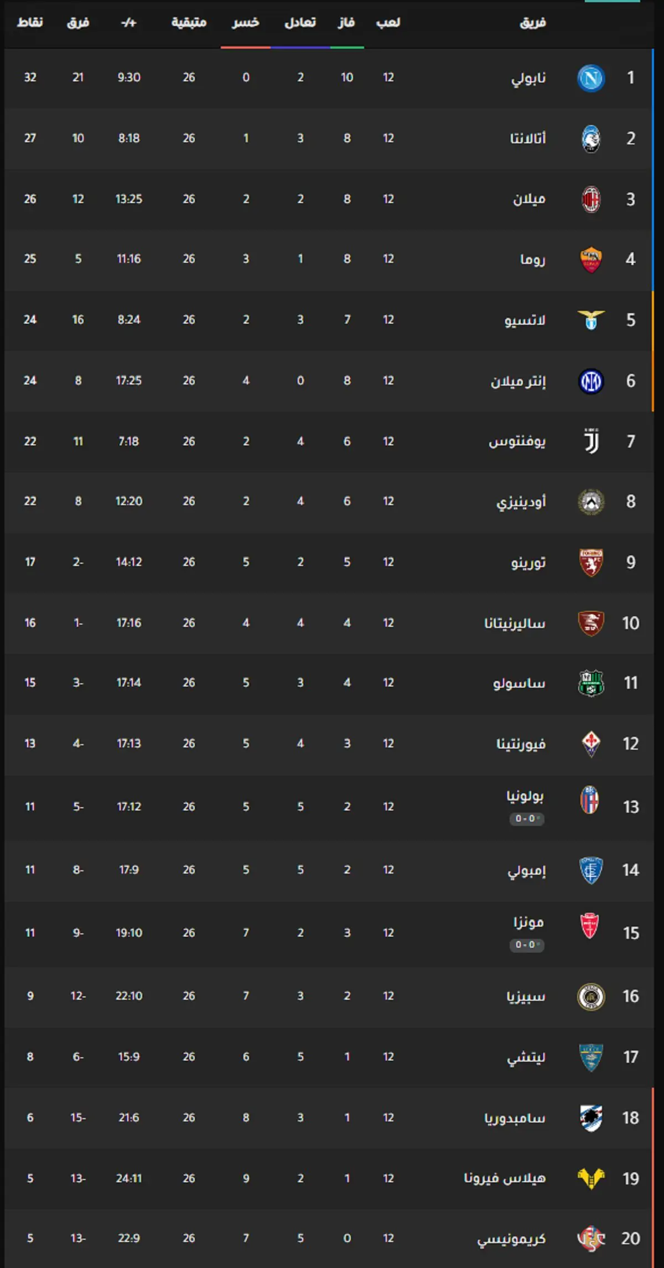664x1268 pixels.
Task: Click the AC Milan club crest
Action: (591, 199)
